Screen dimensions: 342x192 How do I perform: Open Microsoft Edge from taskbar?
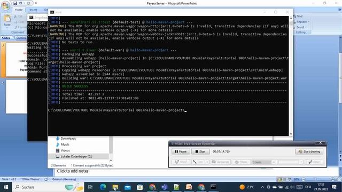coord(103,187)
